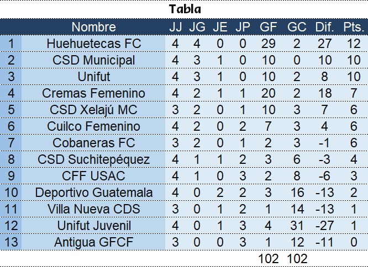This screenshot has width=368, height=267.
Task: Click the Unifut Juvenil team name
Action: point(94,226)
